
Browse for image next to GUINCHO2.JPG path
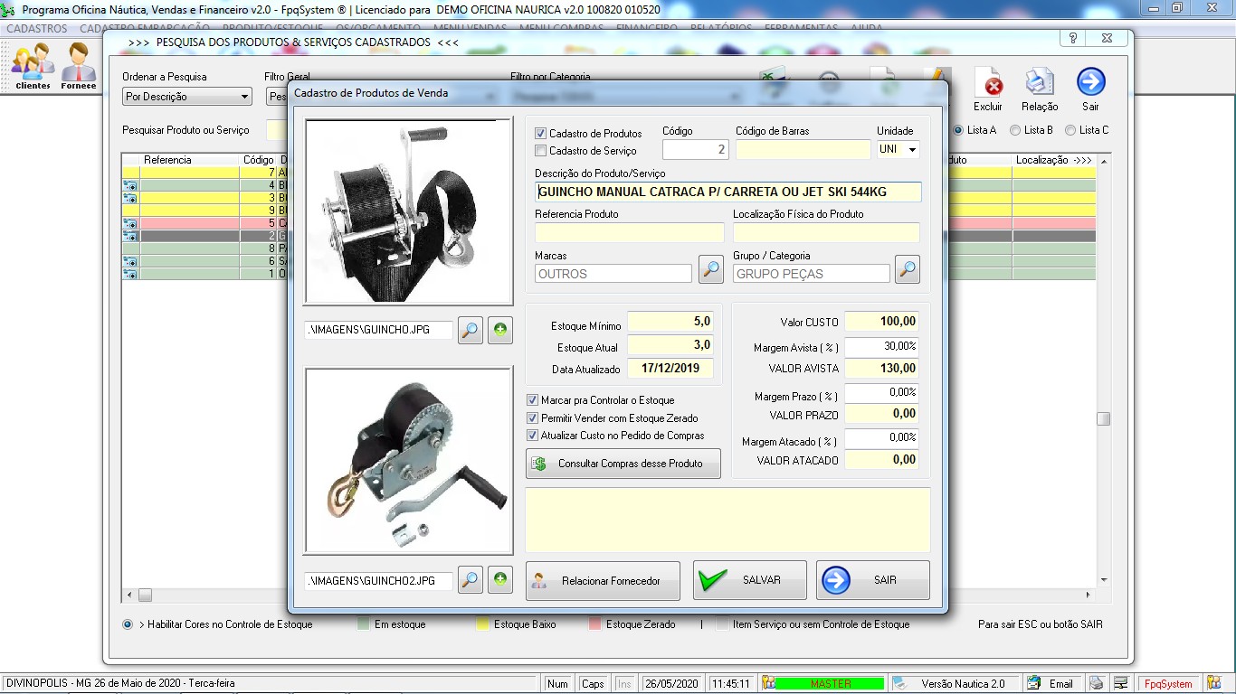point(471,580)
